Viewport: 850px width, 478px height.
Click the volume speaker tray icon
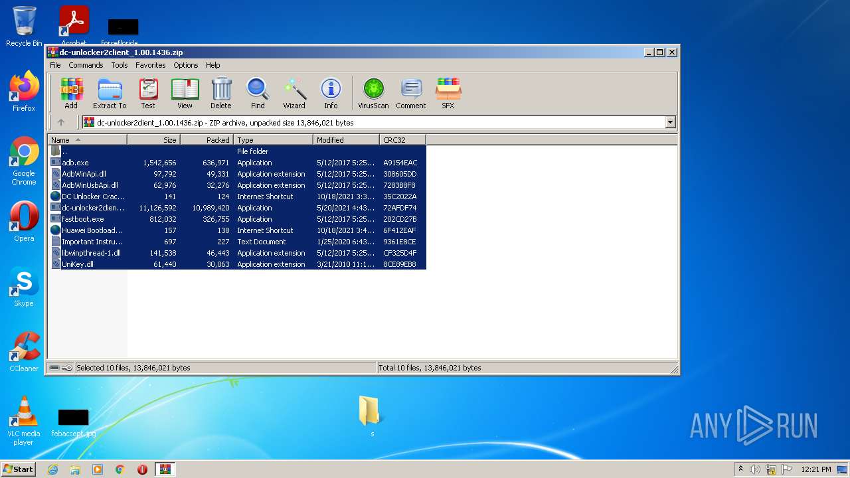click(755, 469)
